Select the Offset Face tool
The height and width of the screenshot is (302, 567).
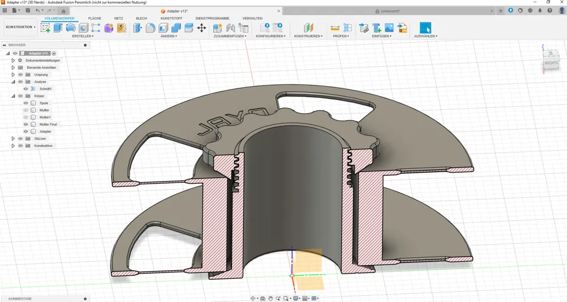189,28
